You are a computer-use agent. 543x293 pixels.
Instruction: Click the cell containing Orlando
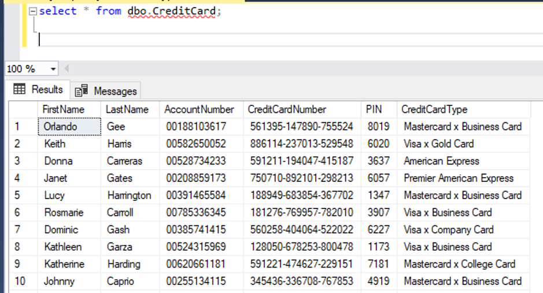pos(60,126)
